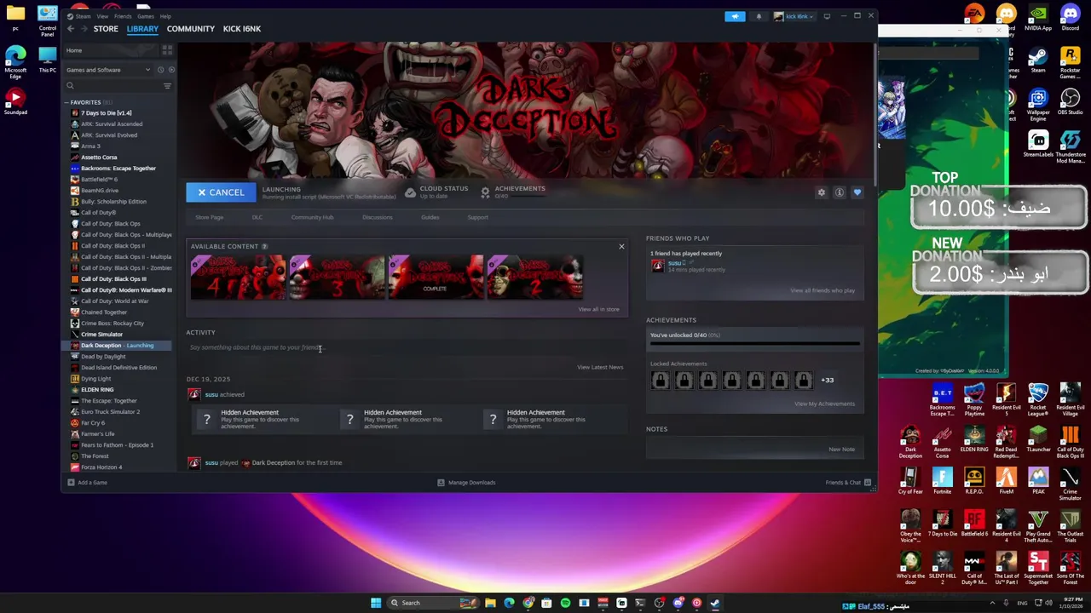Click New Note in Notes panel
Screen dimensions: 1091x613
pos(841,449)
